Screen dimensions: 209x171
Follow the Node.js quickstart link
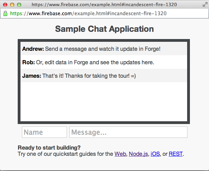coord(138,154)
